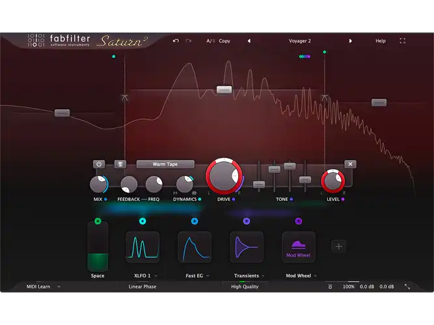Click the modulation dot beside LEVEL

point(343,199)
